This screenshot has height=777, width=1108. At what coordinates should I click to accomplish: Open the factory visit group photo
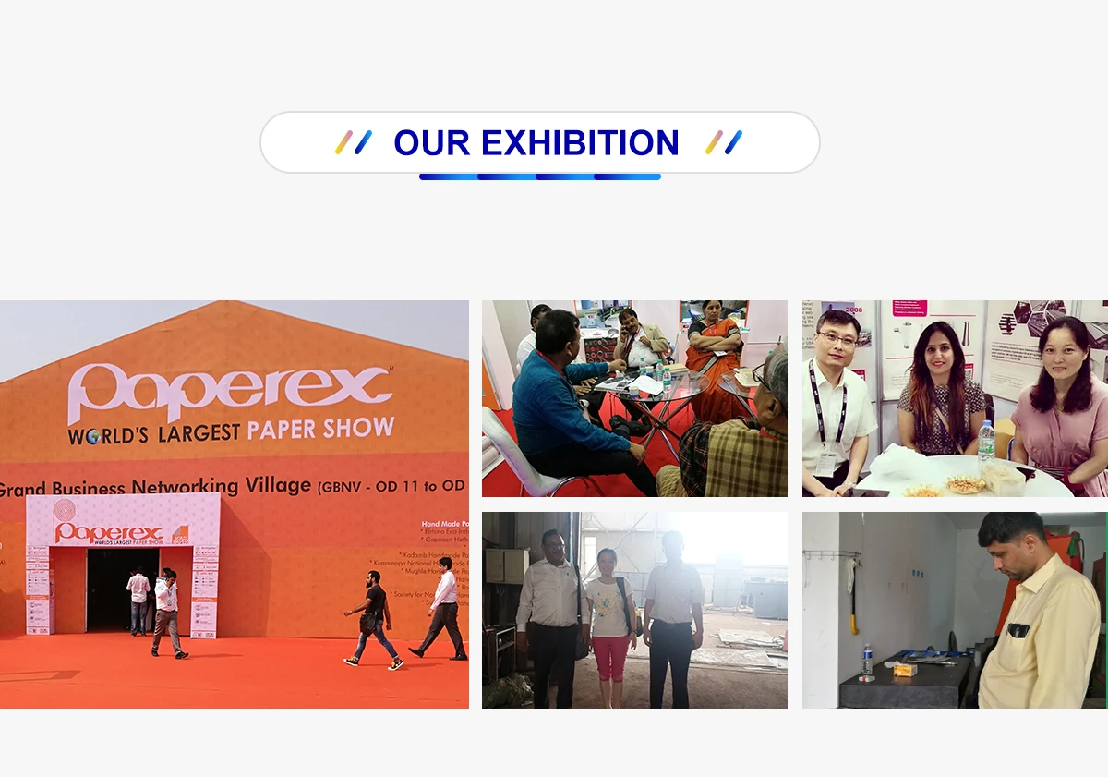(x=634, y=611)
